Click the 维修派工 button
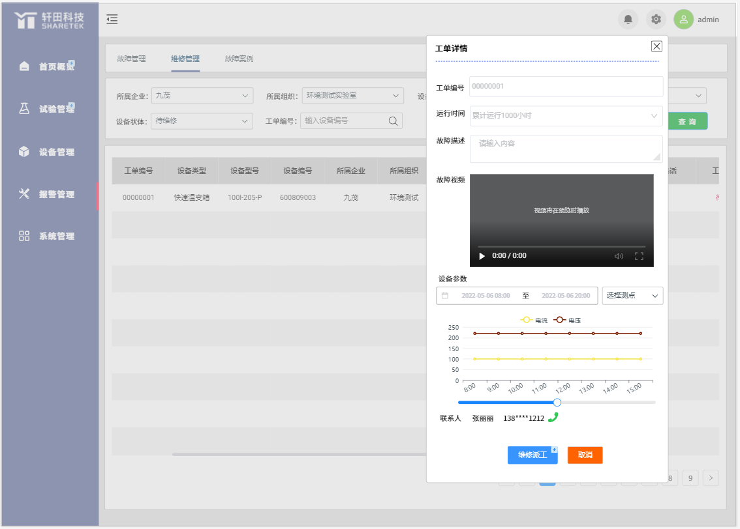The height and width of the screenshot is (529, 740). [532, 455]
